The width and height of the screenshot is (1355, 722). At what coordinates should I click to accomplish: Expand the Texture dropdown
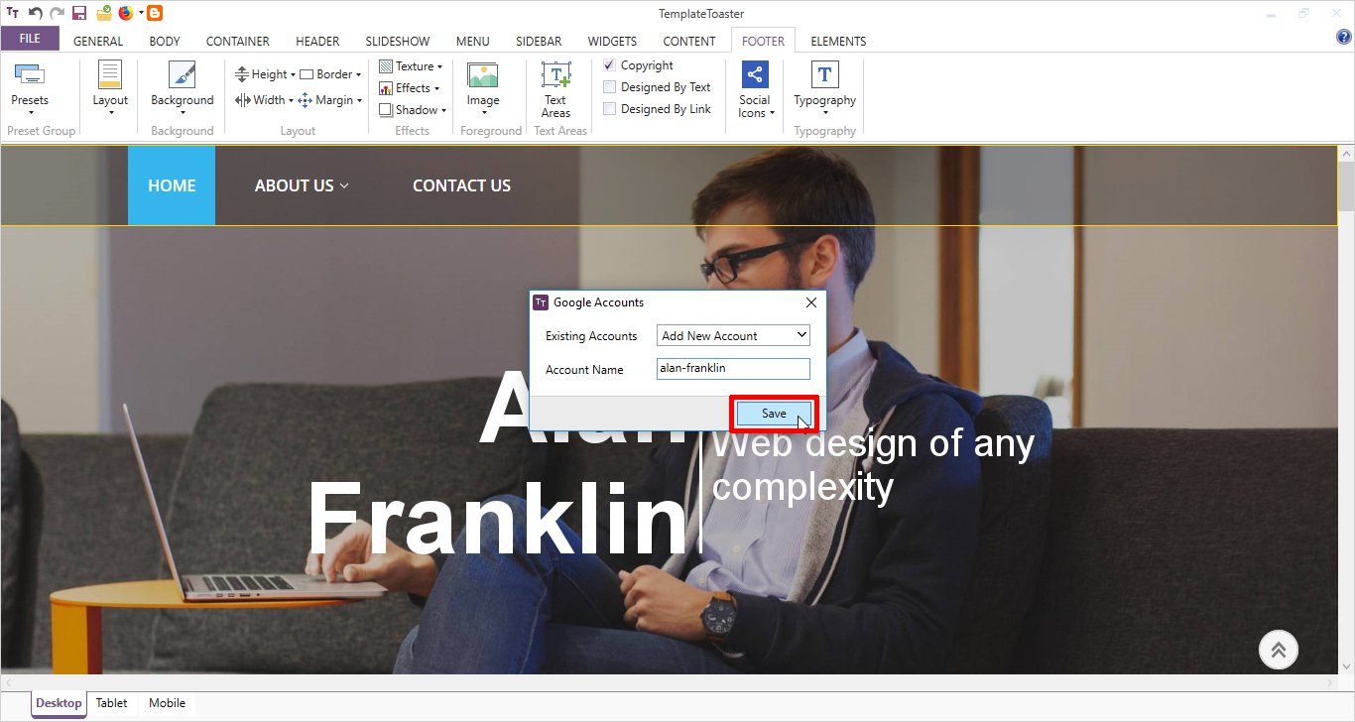coord(412,66)
